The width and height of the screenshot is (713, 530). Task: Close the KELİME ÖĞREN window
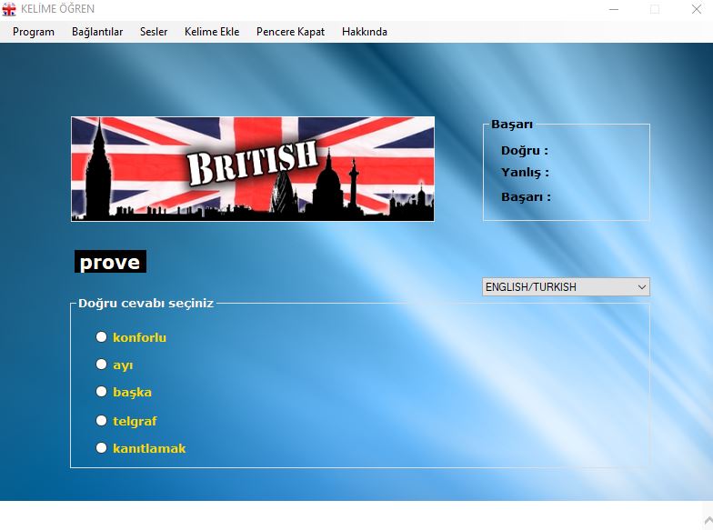[x=697, y=9]
